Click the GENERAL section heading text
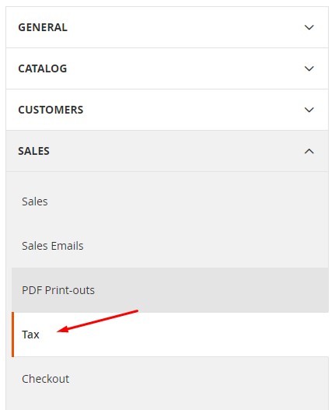335x410 pixels. [x=43, y=27]
